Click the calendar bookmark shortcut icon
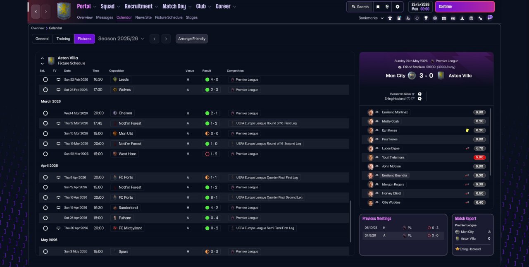 [444, 18]
